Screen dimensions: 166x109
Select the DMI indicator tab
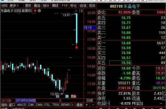pos(31,105)
